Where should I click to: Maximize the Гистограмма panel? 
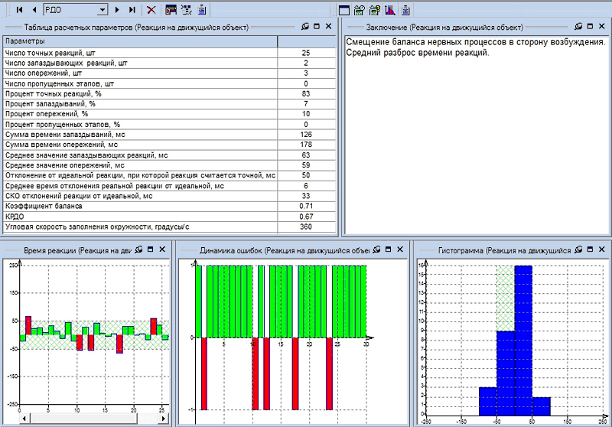click(591, 249)
